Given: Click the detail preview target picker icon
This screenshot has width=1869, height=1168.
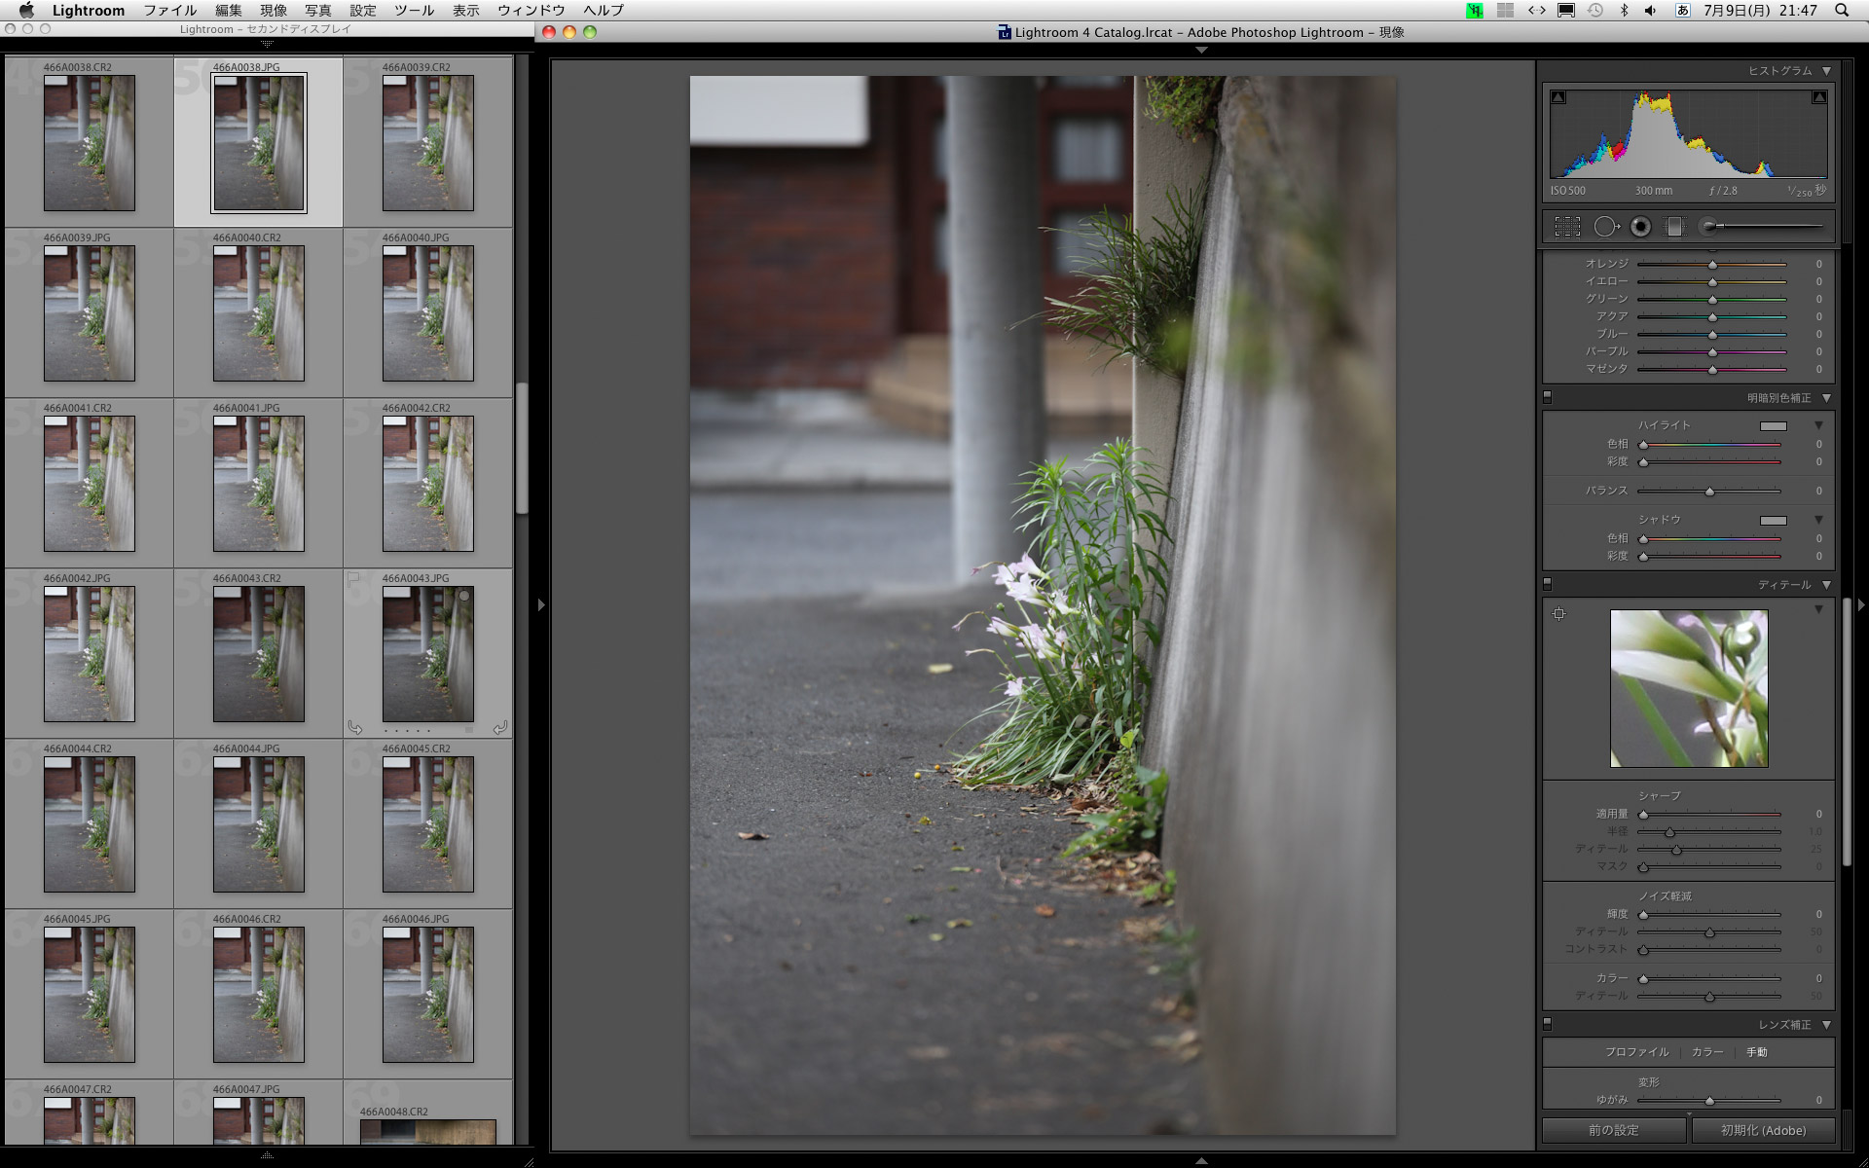Looking at the screenshot, I should 1558,613.
